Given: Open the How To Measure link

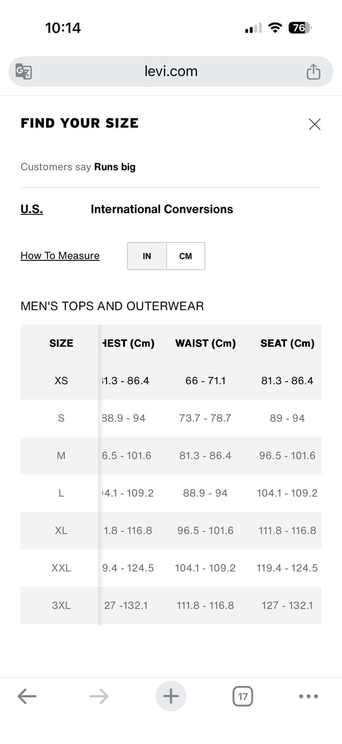Looking at the screenshot, I should pos(60,256).
